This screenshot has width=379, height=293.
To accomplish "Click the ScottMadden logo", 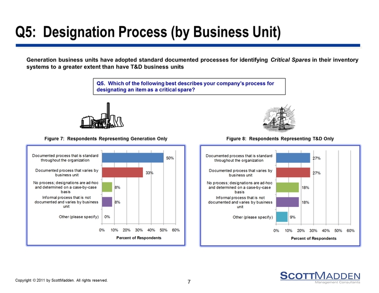I will click(x=320, y=277).
